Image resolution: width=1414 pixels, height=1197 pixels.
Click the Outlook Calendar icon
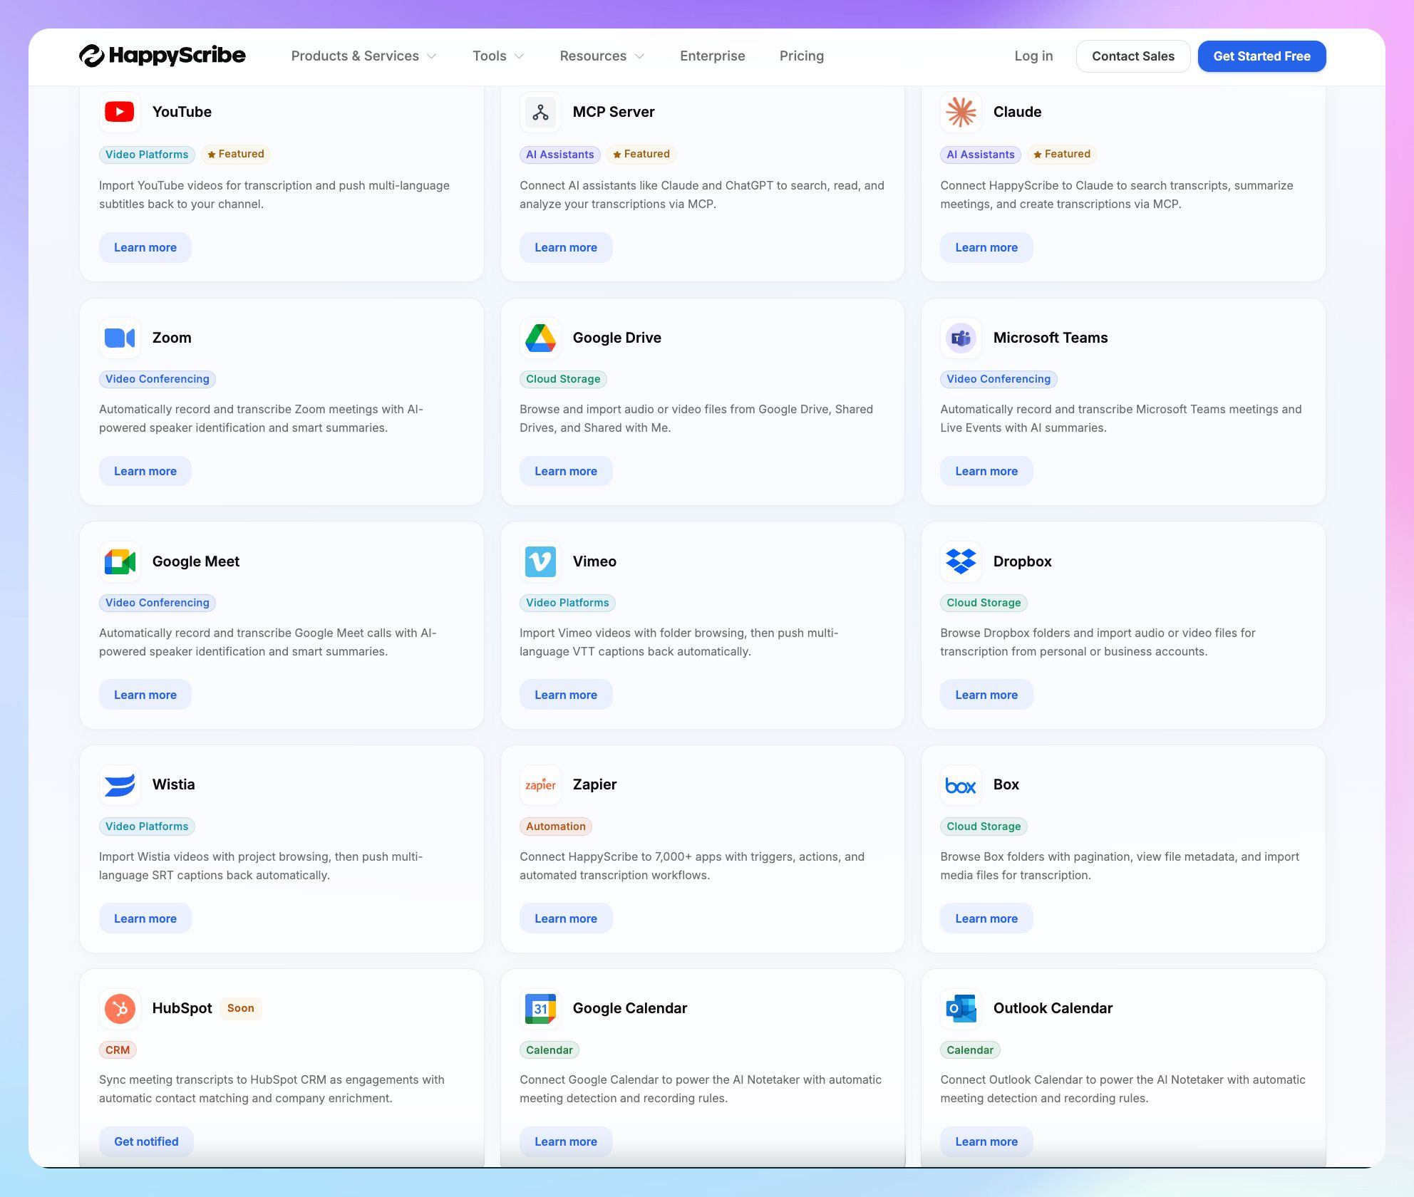(x=961, y=1008)
